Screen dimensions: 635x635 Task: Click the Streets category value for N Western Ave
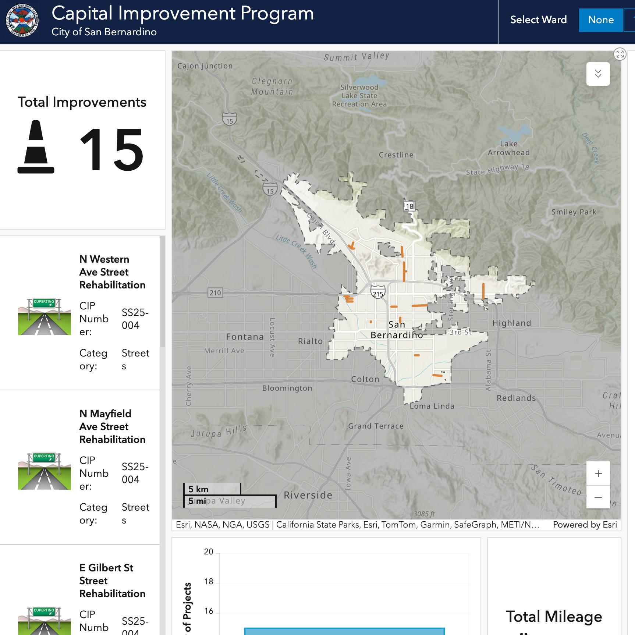[135, 359]
